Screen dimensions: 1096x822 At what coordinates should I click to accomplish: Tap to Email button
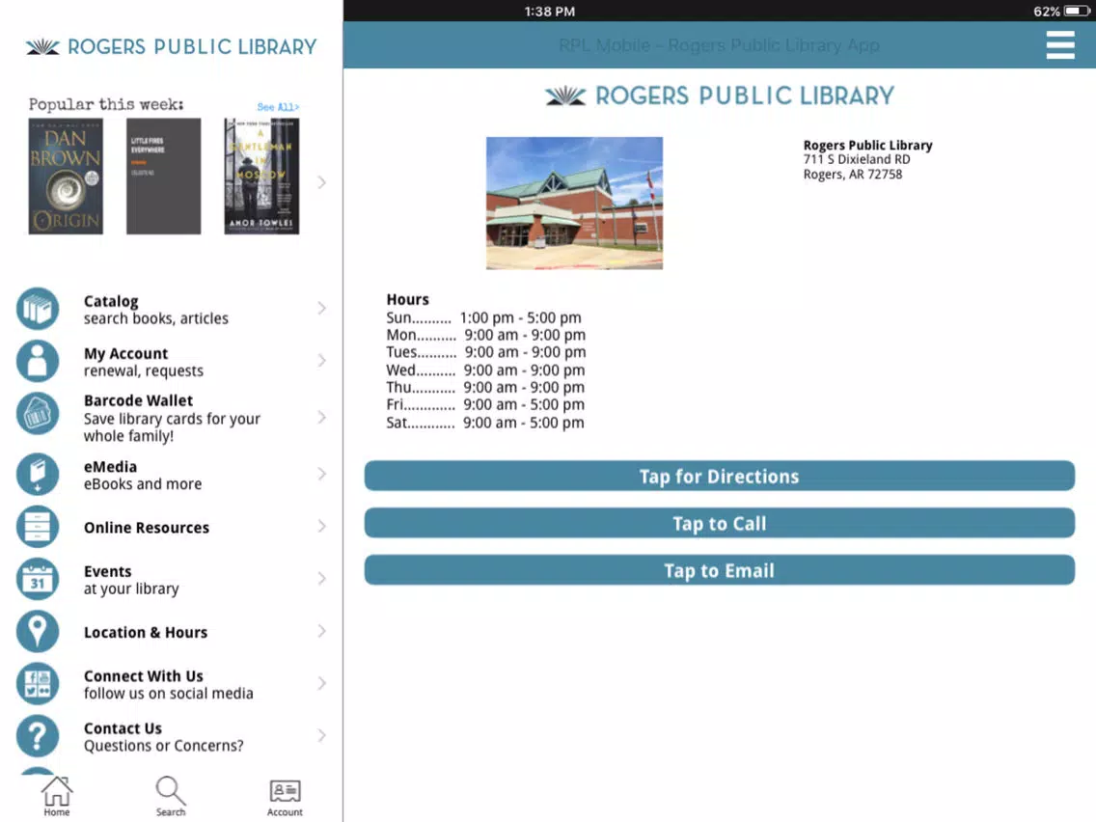pyautogui.click(x=720, y=570)
